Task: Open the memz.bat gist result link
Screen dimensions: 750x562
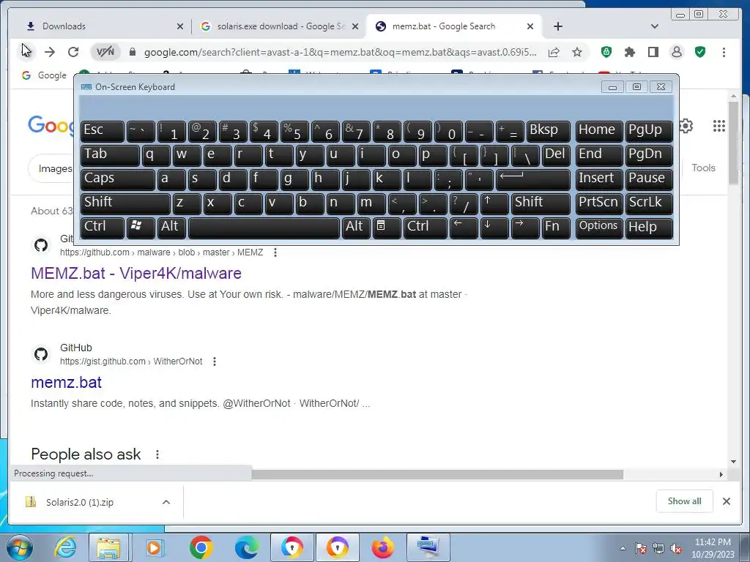Action: (x=66, y=382)
